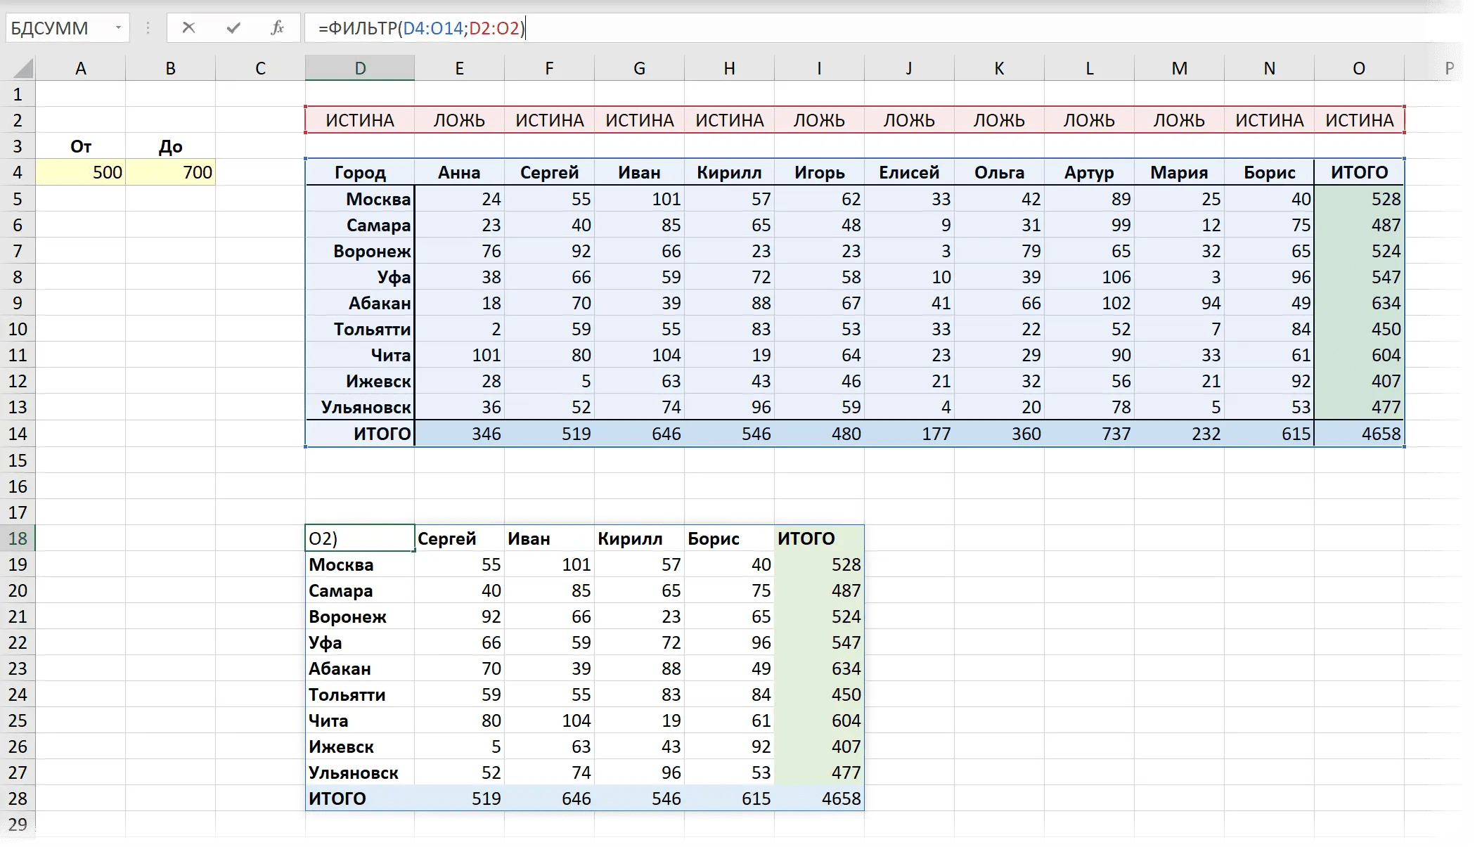Click the Сергей header in row 4
The image size is (1475, 847).
point(549,172)
